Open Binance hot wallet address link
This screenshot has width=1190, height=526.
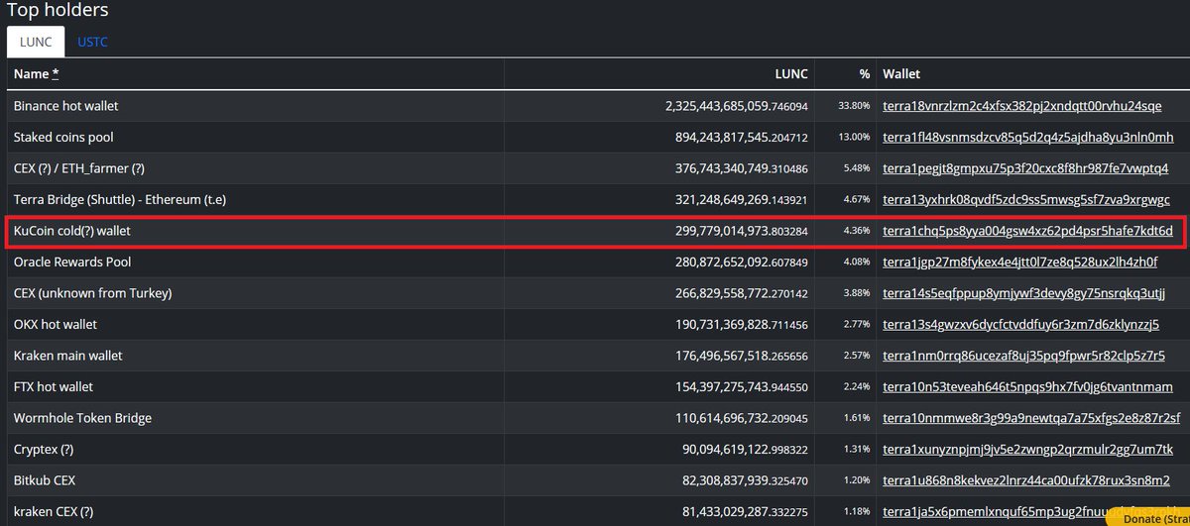coord(1022,106)
